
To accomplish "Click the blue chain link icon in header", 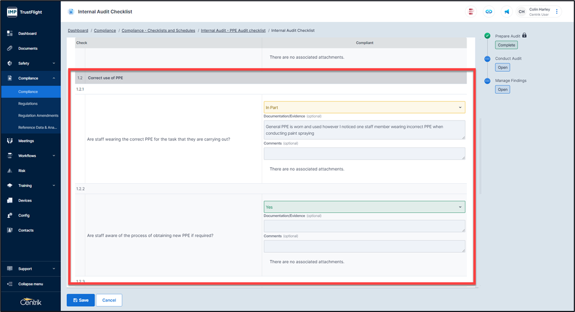I will [x=488, y=12].
